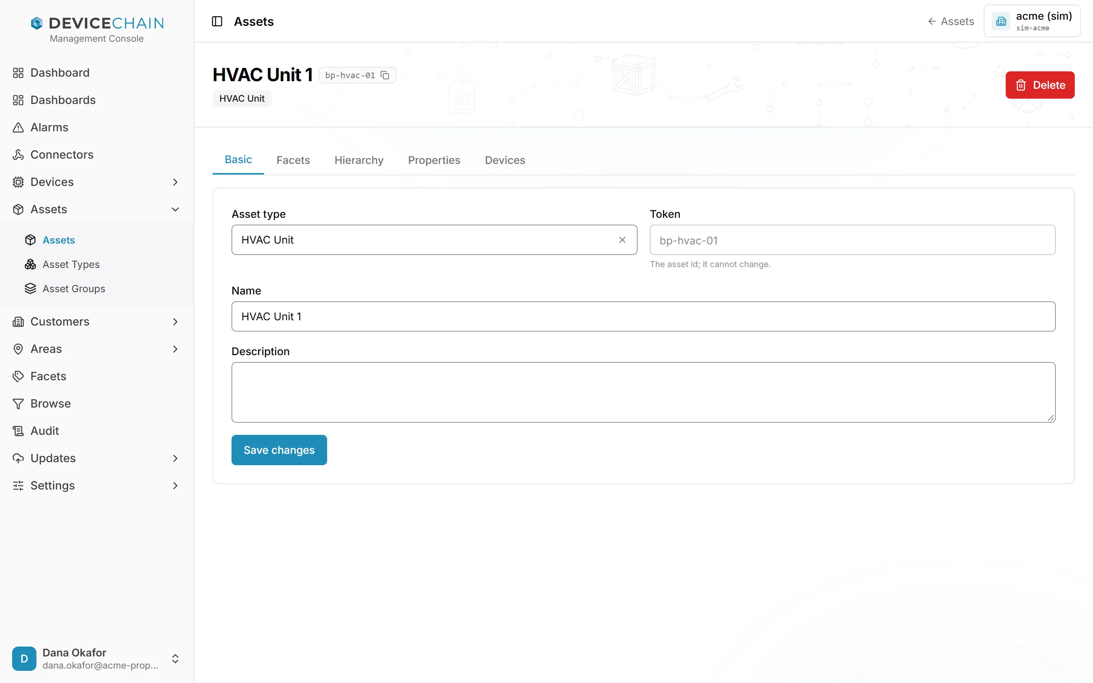This screenshot has height=683, width=1093.
Task: Click the Description text area
Action: pos(643,392)
